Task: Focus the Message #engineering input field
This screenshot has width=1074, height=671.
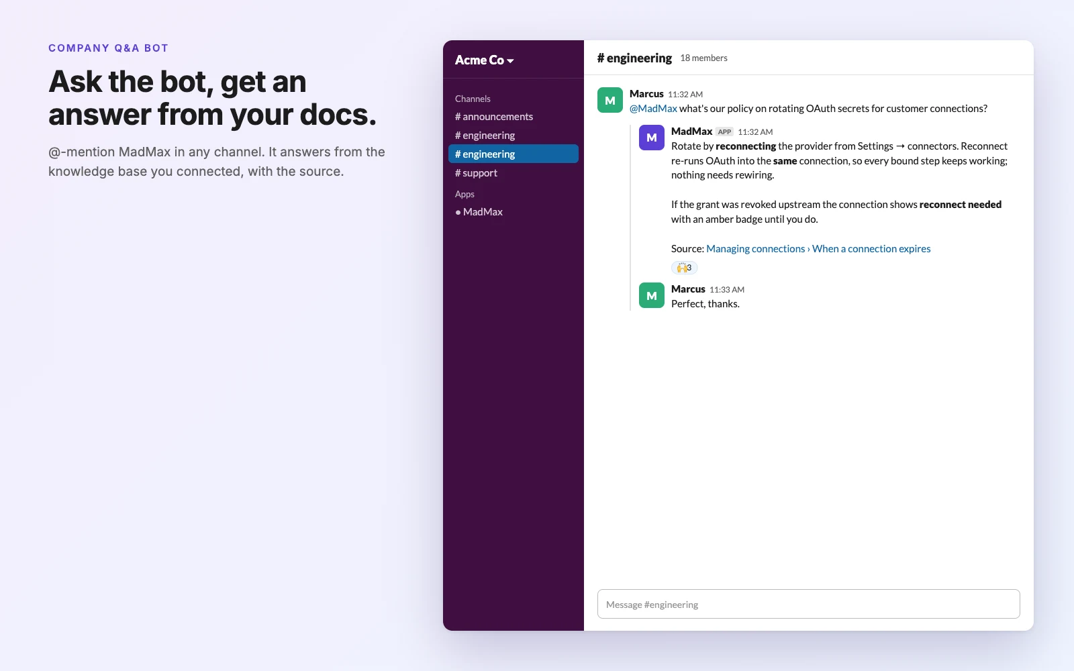Action: [x=808, y=604]
